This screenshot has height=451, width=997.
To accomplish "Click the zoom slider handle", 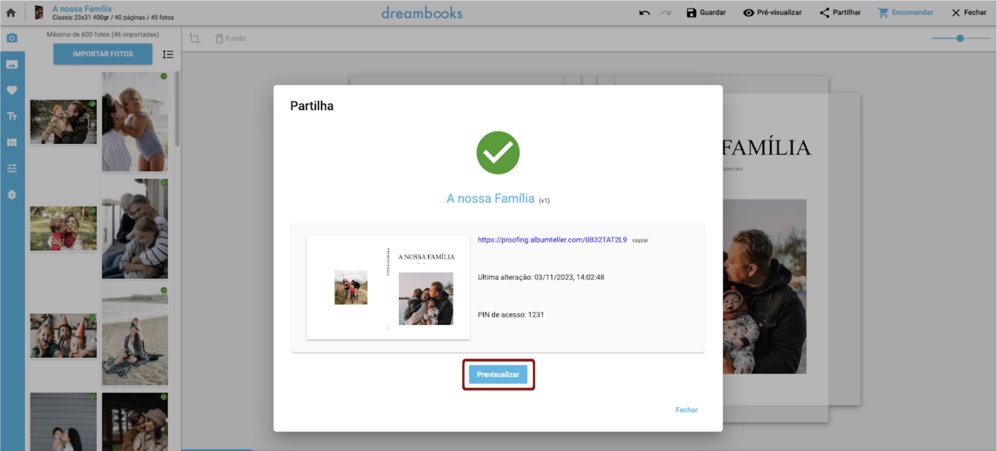I will (960, 38).
